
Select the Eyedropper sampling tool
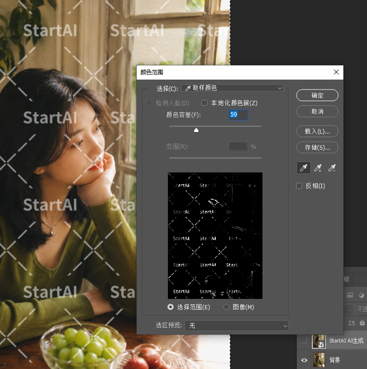click(304, 168)
